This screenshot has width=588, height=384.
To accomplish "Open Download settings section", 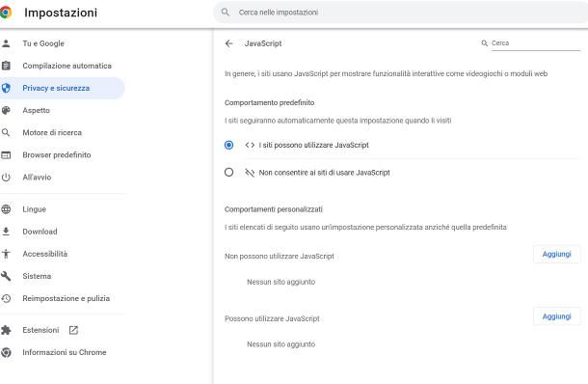I will tap(62, 232).
